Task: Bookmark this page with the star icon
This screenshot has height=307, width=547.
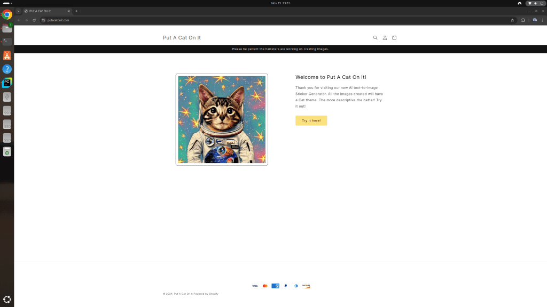Action: (x=512, y=20)
